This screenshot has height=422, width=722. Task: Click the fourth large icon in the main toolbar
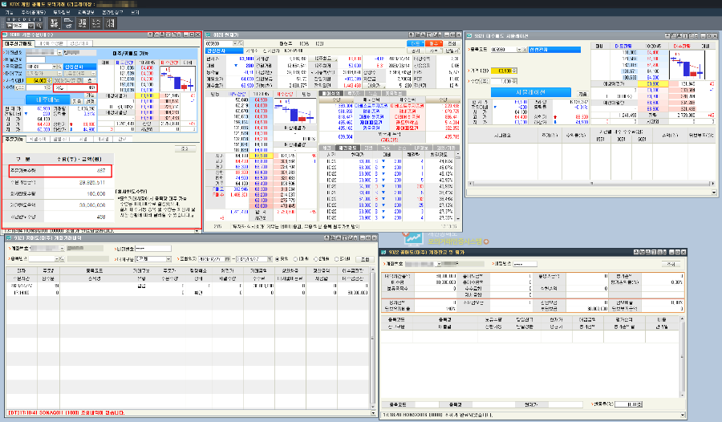tap(96, 23)
